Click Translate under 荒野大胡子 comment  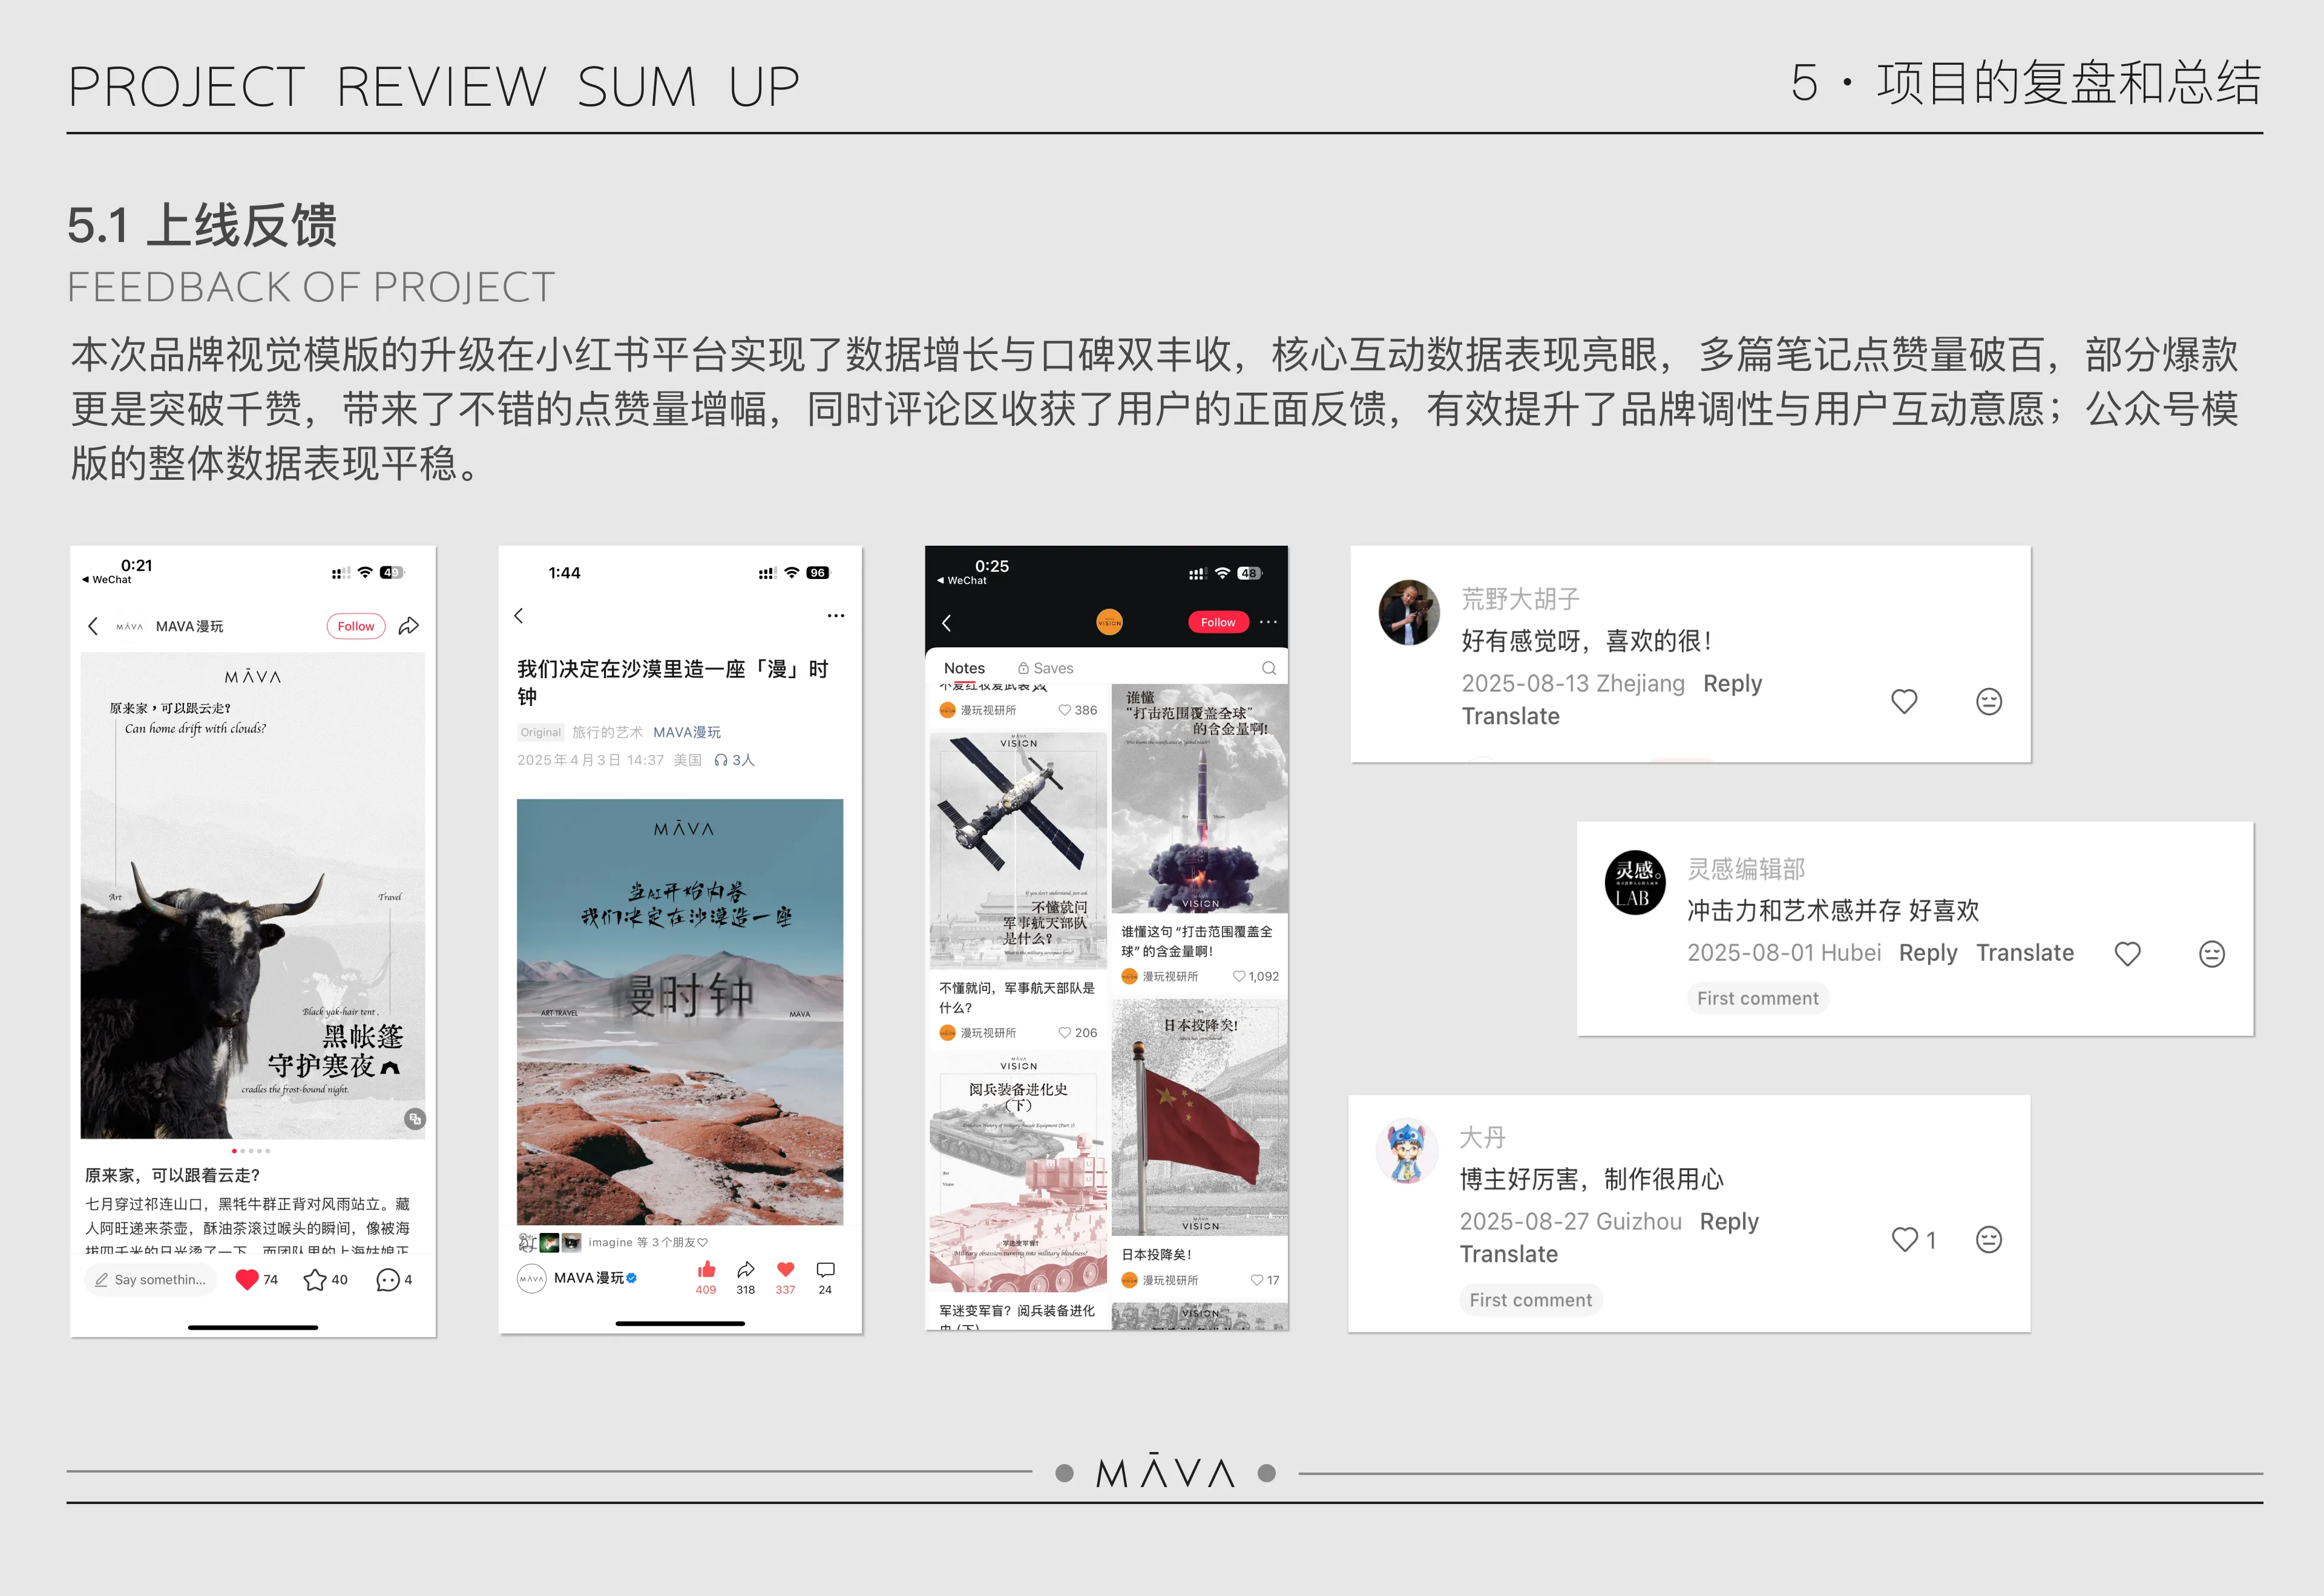coord(1509,716)
